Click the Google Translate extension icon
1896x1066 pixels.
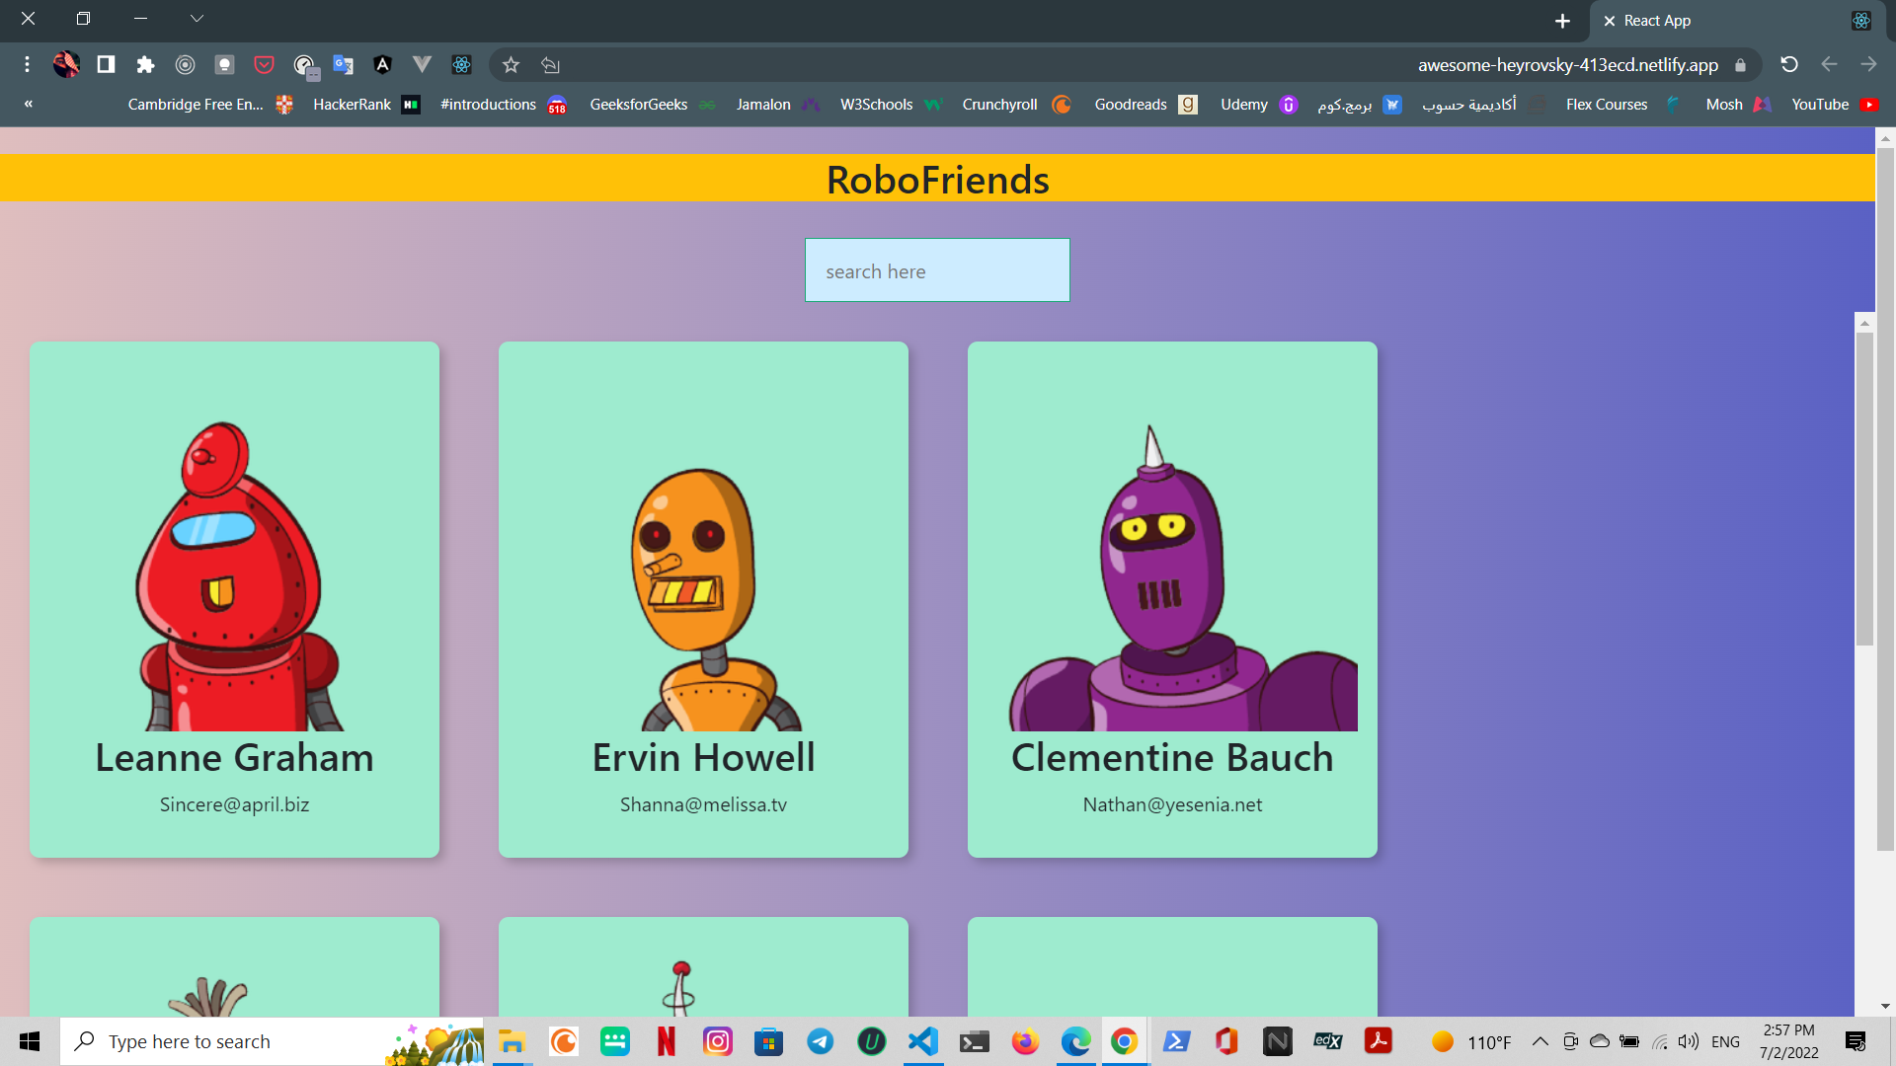tap(343, 65)
